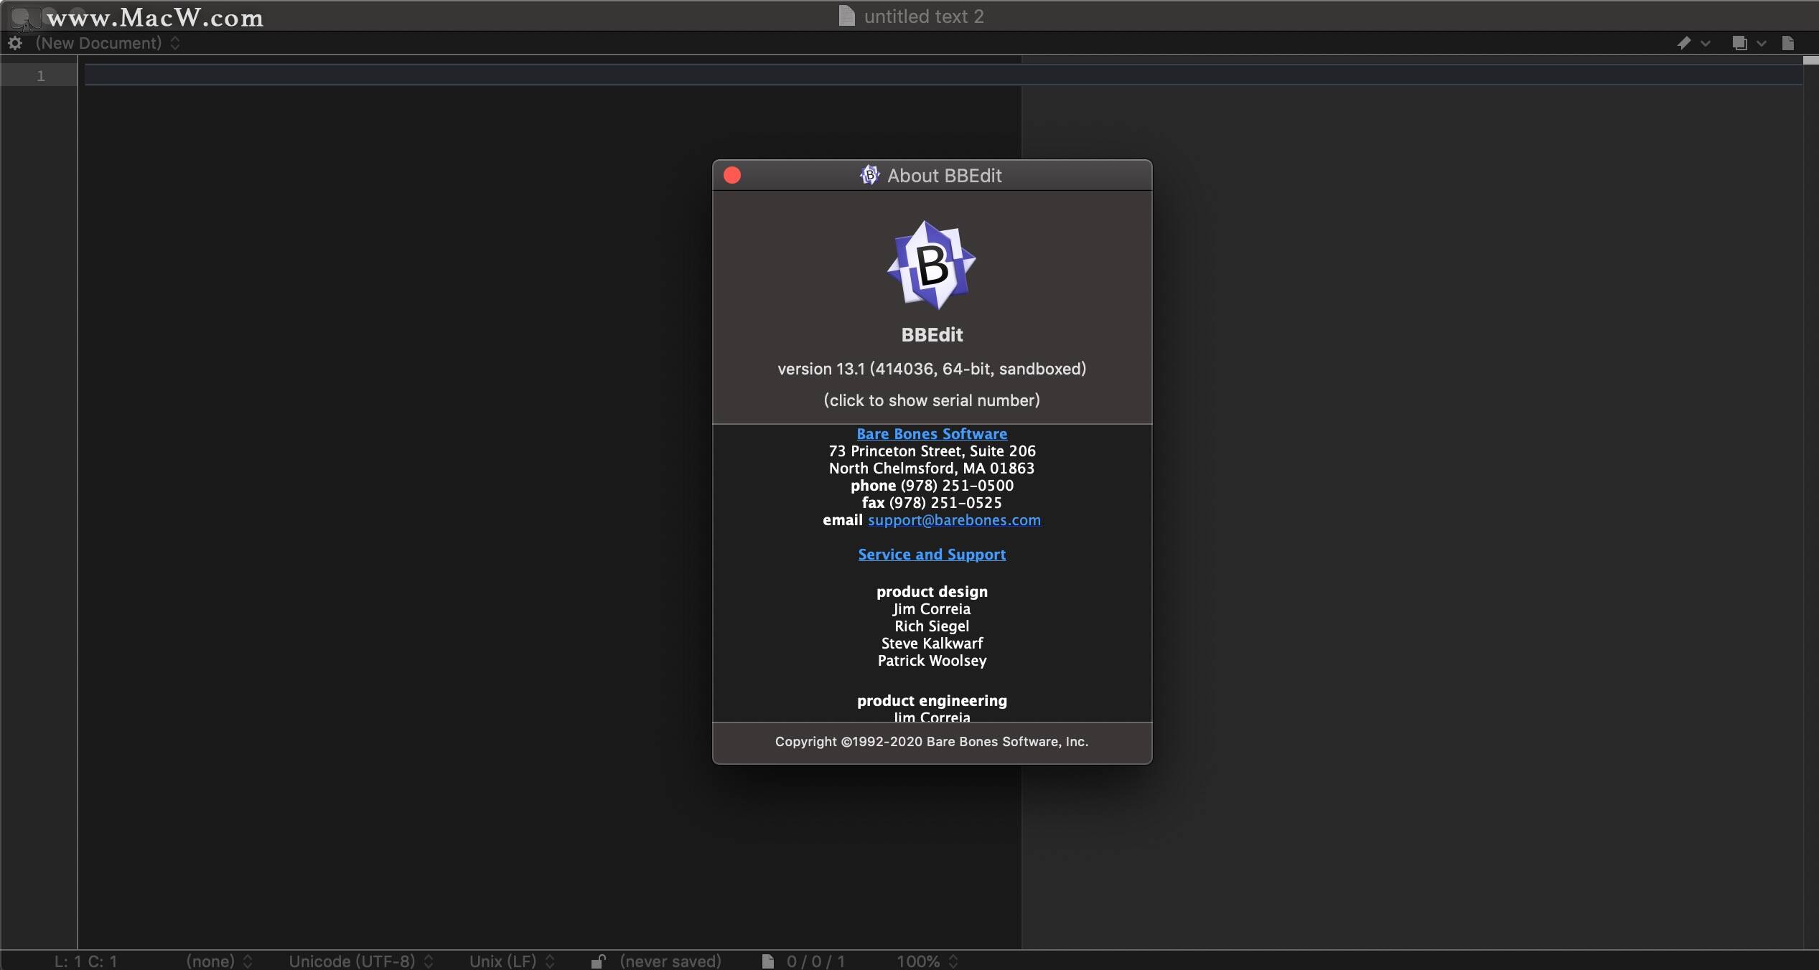1819x970 pixels.
Task: Close the About BBEdit window
Action: (x=732, y=175)
